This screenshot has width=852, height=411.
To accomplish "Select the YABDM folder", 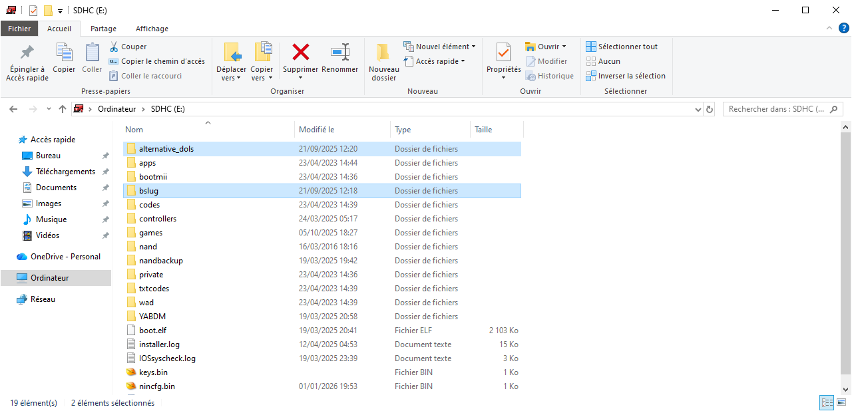I will (323, 317).
